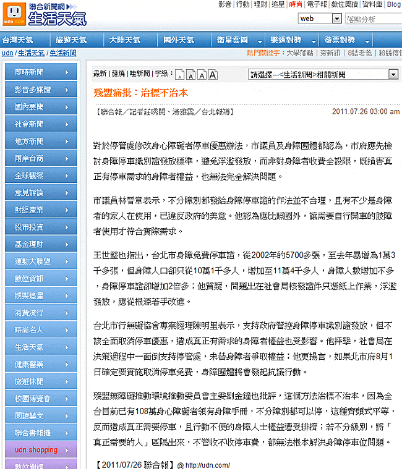
Task: Click the udn breadcrumb link
Action: pos(7,53)
